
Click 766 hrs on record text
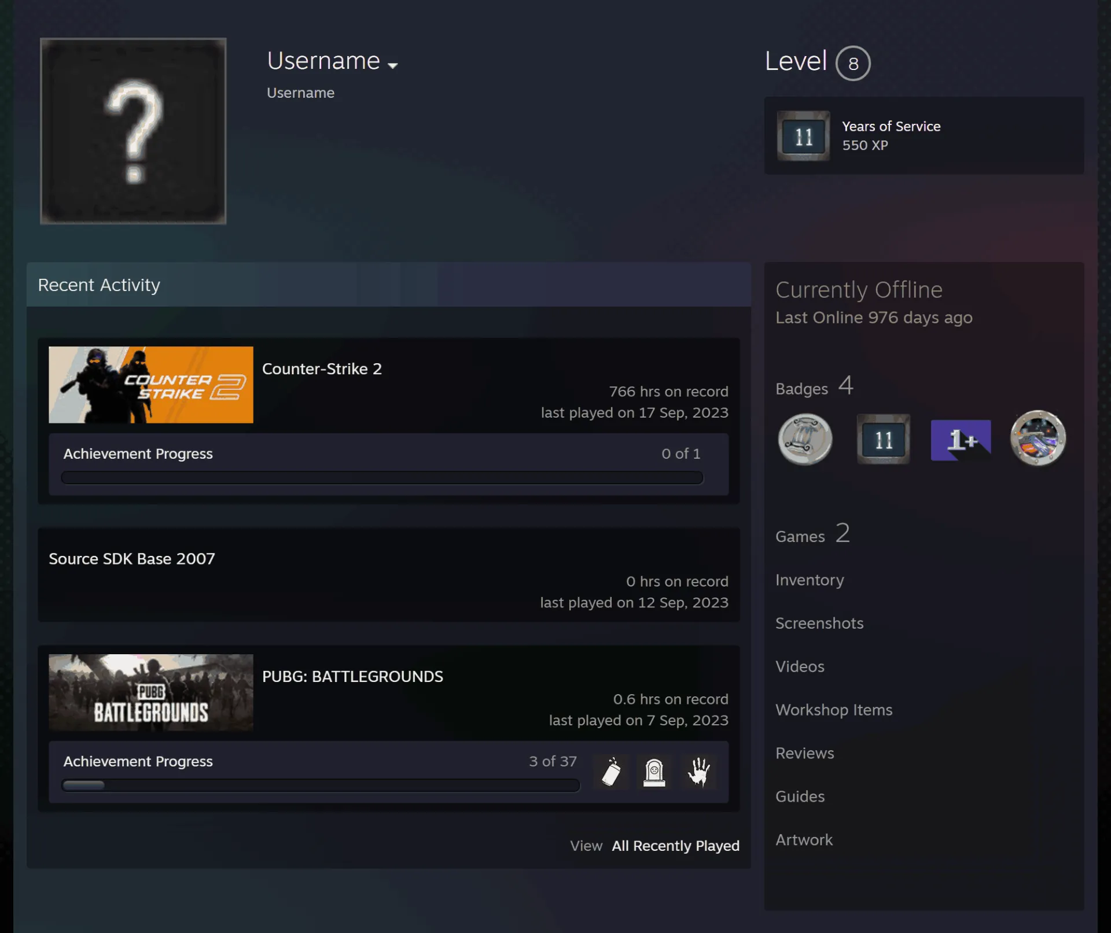pos(668,392)
